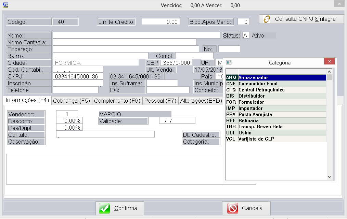Click the down arrow of the Categoria scrollbar
This screenshot has width=347, height=219.
(x=330, y=177)
